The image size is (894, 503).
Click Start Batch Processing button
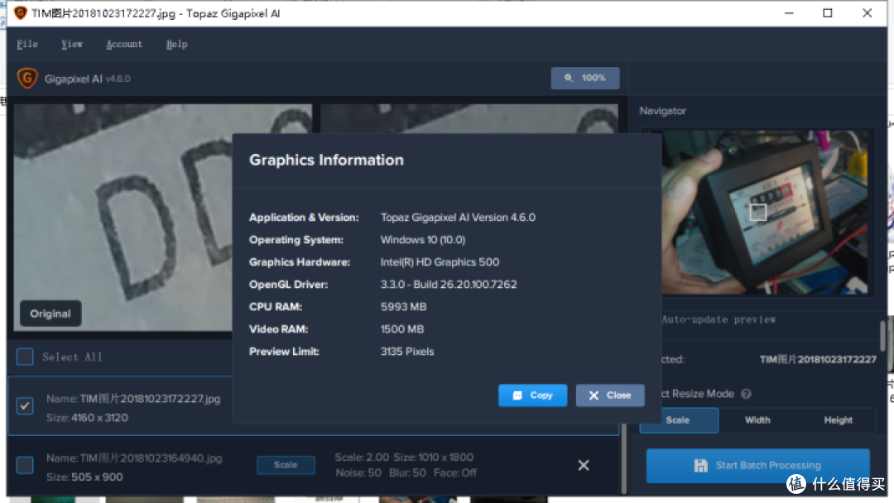point(757,466)
